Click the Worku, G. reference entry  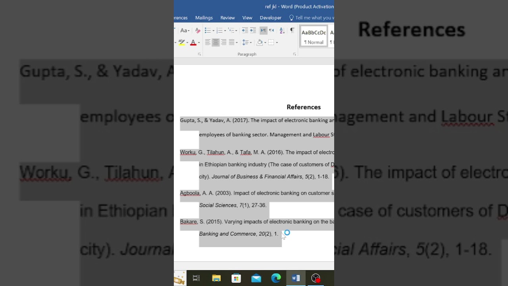[257, 153]
